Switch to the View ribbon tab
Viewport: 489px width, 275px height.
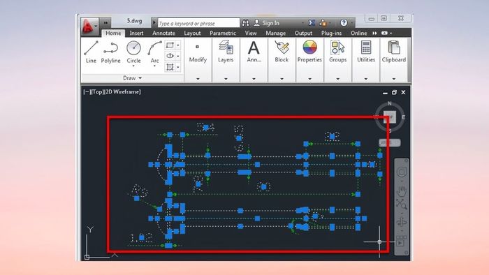coord(251,33)
